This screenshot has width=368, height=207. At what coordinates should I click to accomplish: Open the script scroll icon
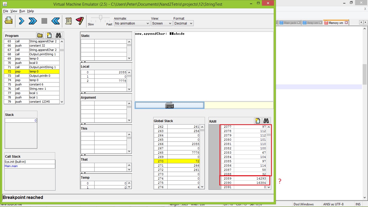[x=68, y=21]
